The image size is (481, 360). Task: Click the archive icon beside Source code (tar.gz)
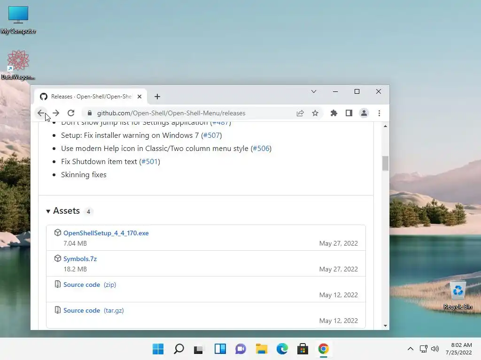(58, 310)
